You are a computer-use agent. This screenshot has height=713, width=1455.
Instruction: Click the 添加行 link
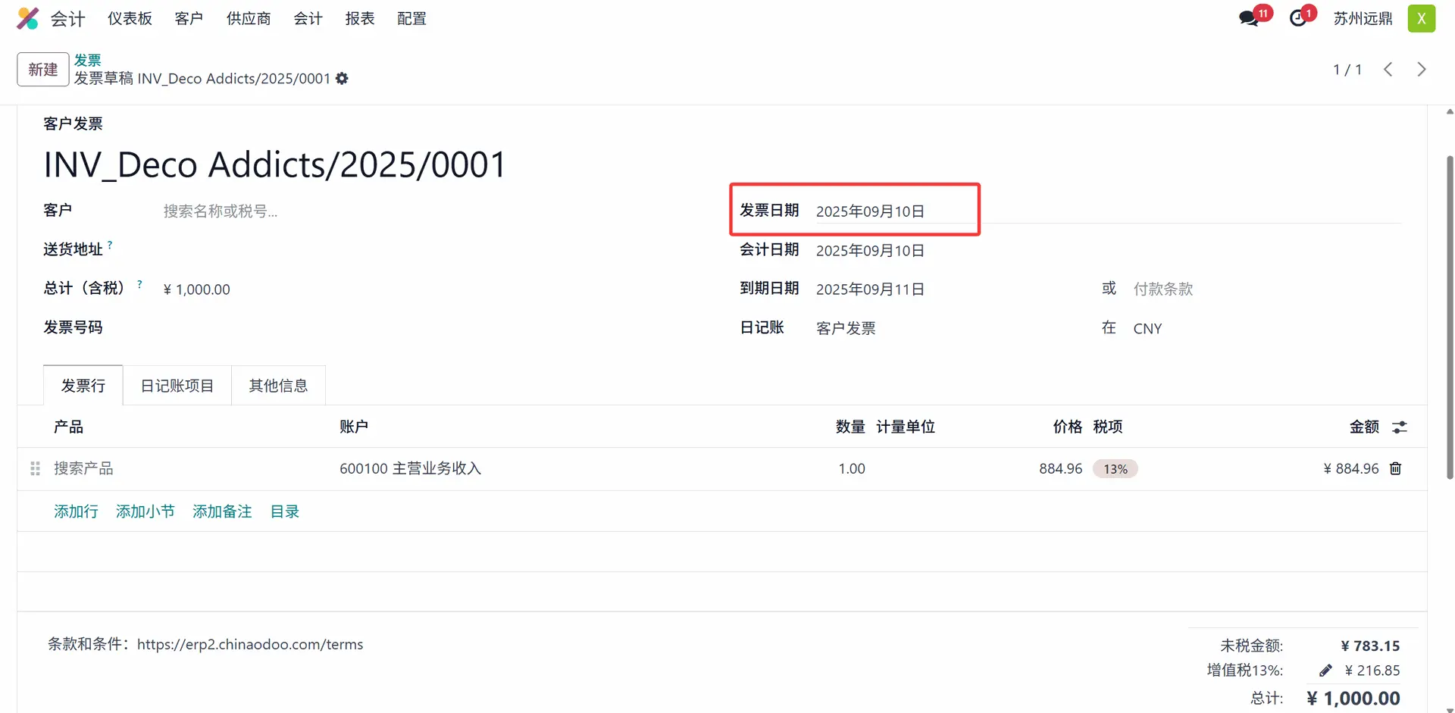click(x=76, y=512)
